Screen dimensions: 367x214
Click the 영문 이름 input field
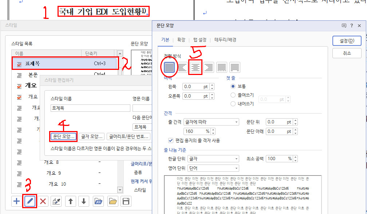tap(142, 108)
